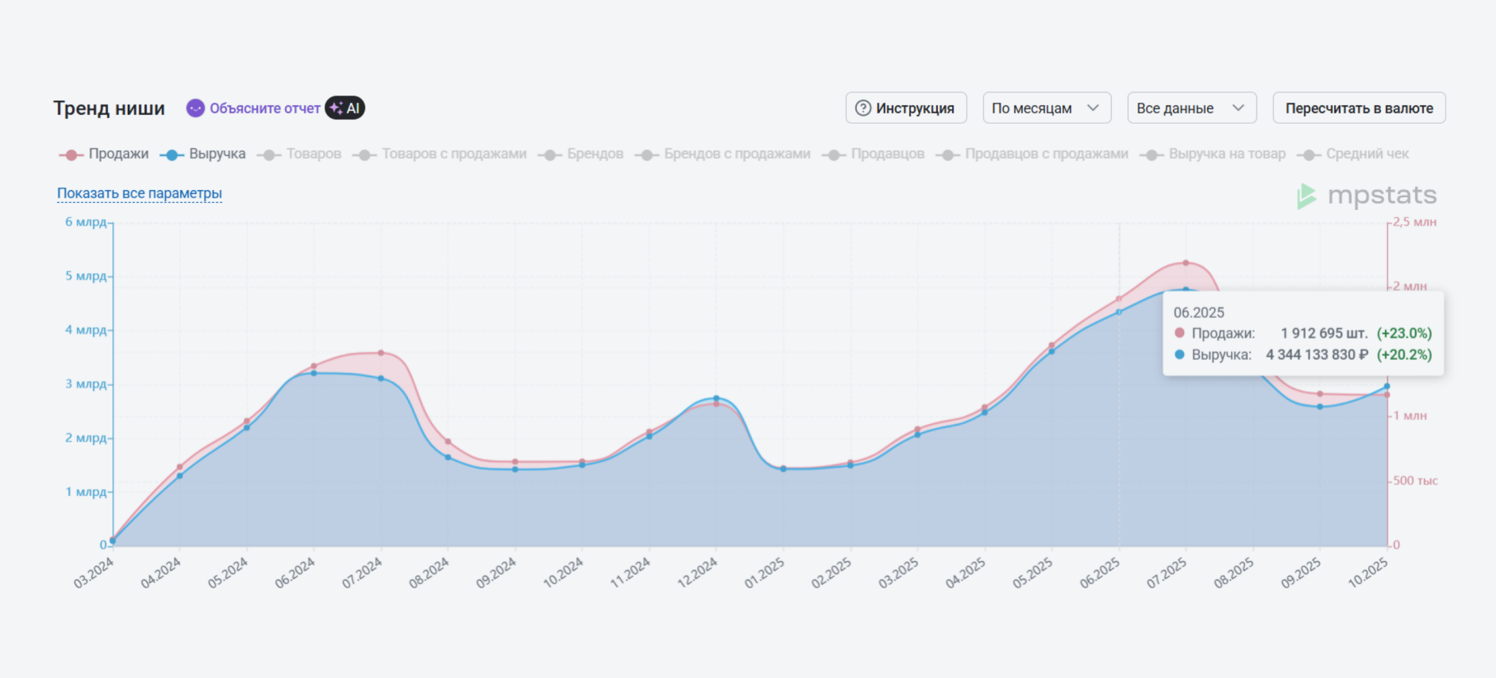This screenshot has height=678, width=1496.
Task: Click the 12.2024 Выручка data point
Action: [716, 398]
